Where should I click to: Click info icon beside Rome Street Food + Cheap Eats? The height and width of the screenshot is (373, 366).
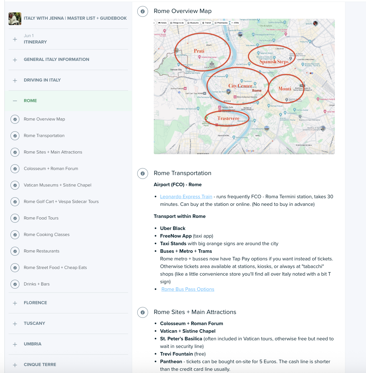[x=15, y=268]
